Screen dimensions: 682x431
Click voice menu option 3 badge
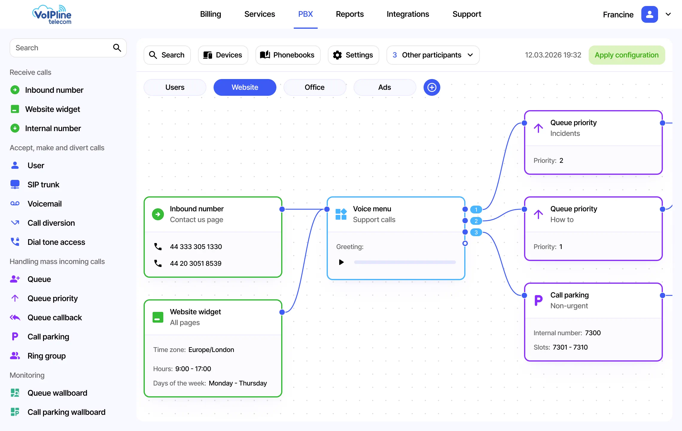[476, 232]
